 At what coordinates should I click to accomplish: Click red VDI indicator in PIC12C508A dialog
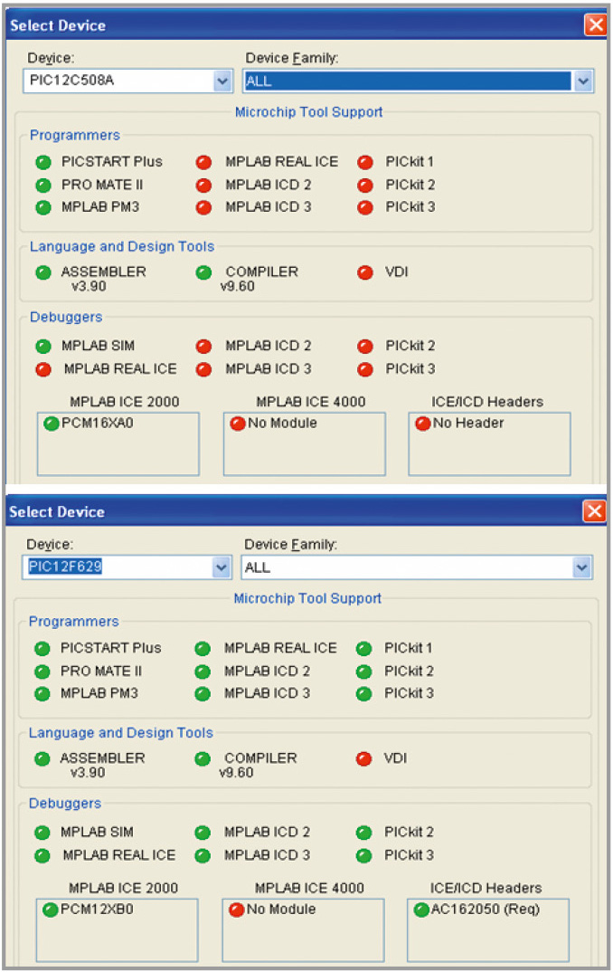[x=365, y=272]
